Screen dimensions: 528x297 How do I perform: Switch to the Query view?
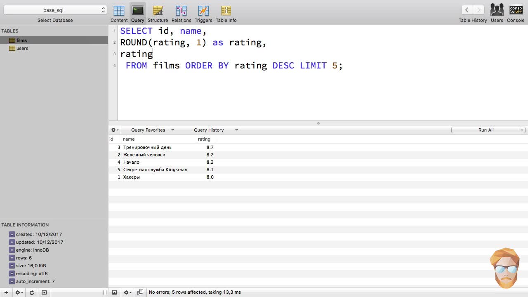[137, 14]
